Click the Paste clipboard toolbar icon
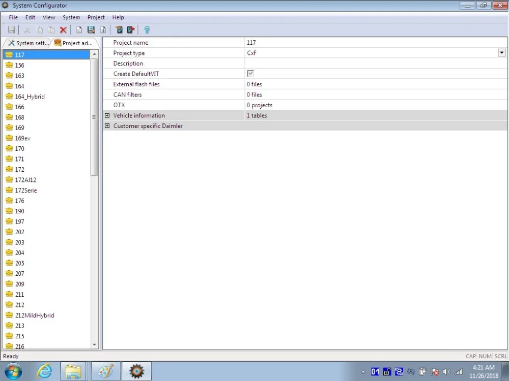 click(x=51, y=30)
